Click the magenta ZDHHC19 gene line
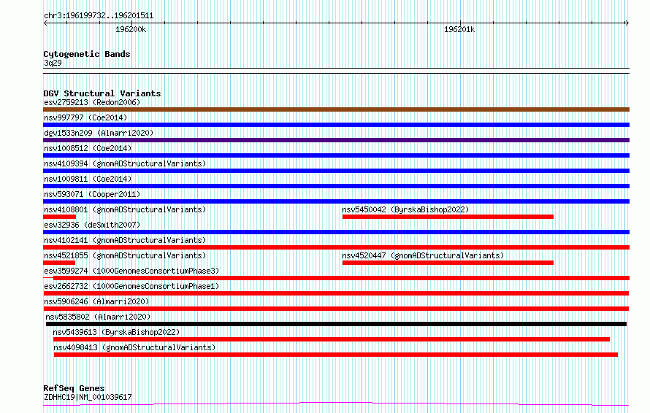This screenshot has height=413, width=650. [x=336, y=404]
